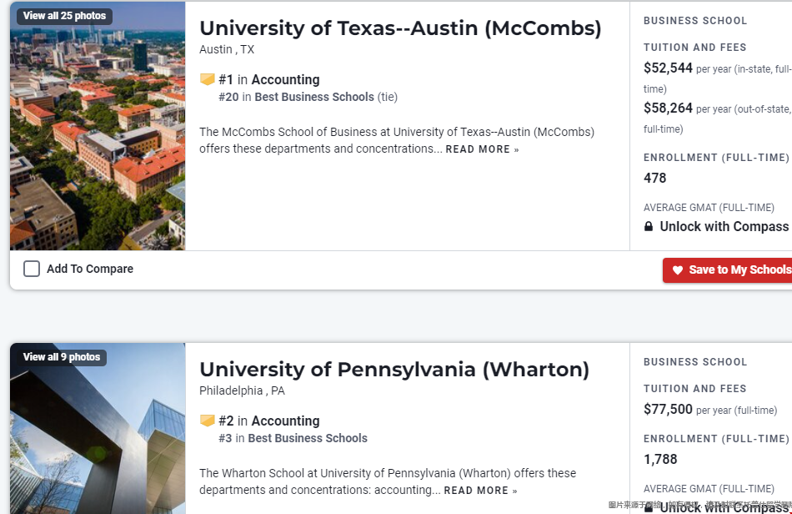Expand READ MORE for McCombs description

[482, 149]
